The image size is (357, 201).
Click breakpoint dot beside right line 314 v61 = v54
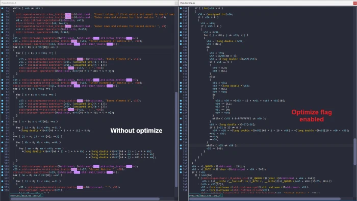point(181,83)
